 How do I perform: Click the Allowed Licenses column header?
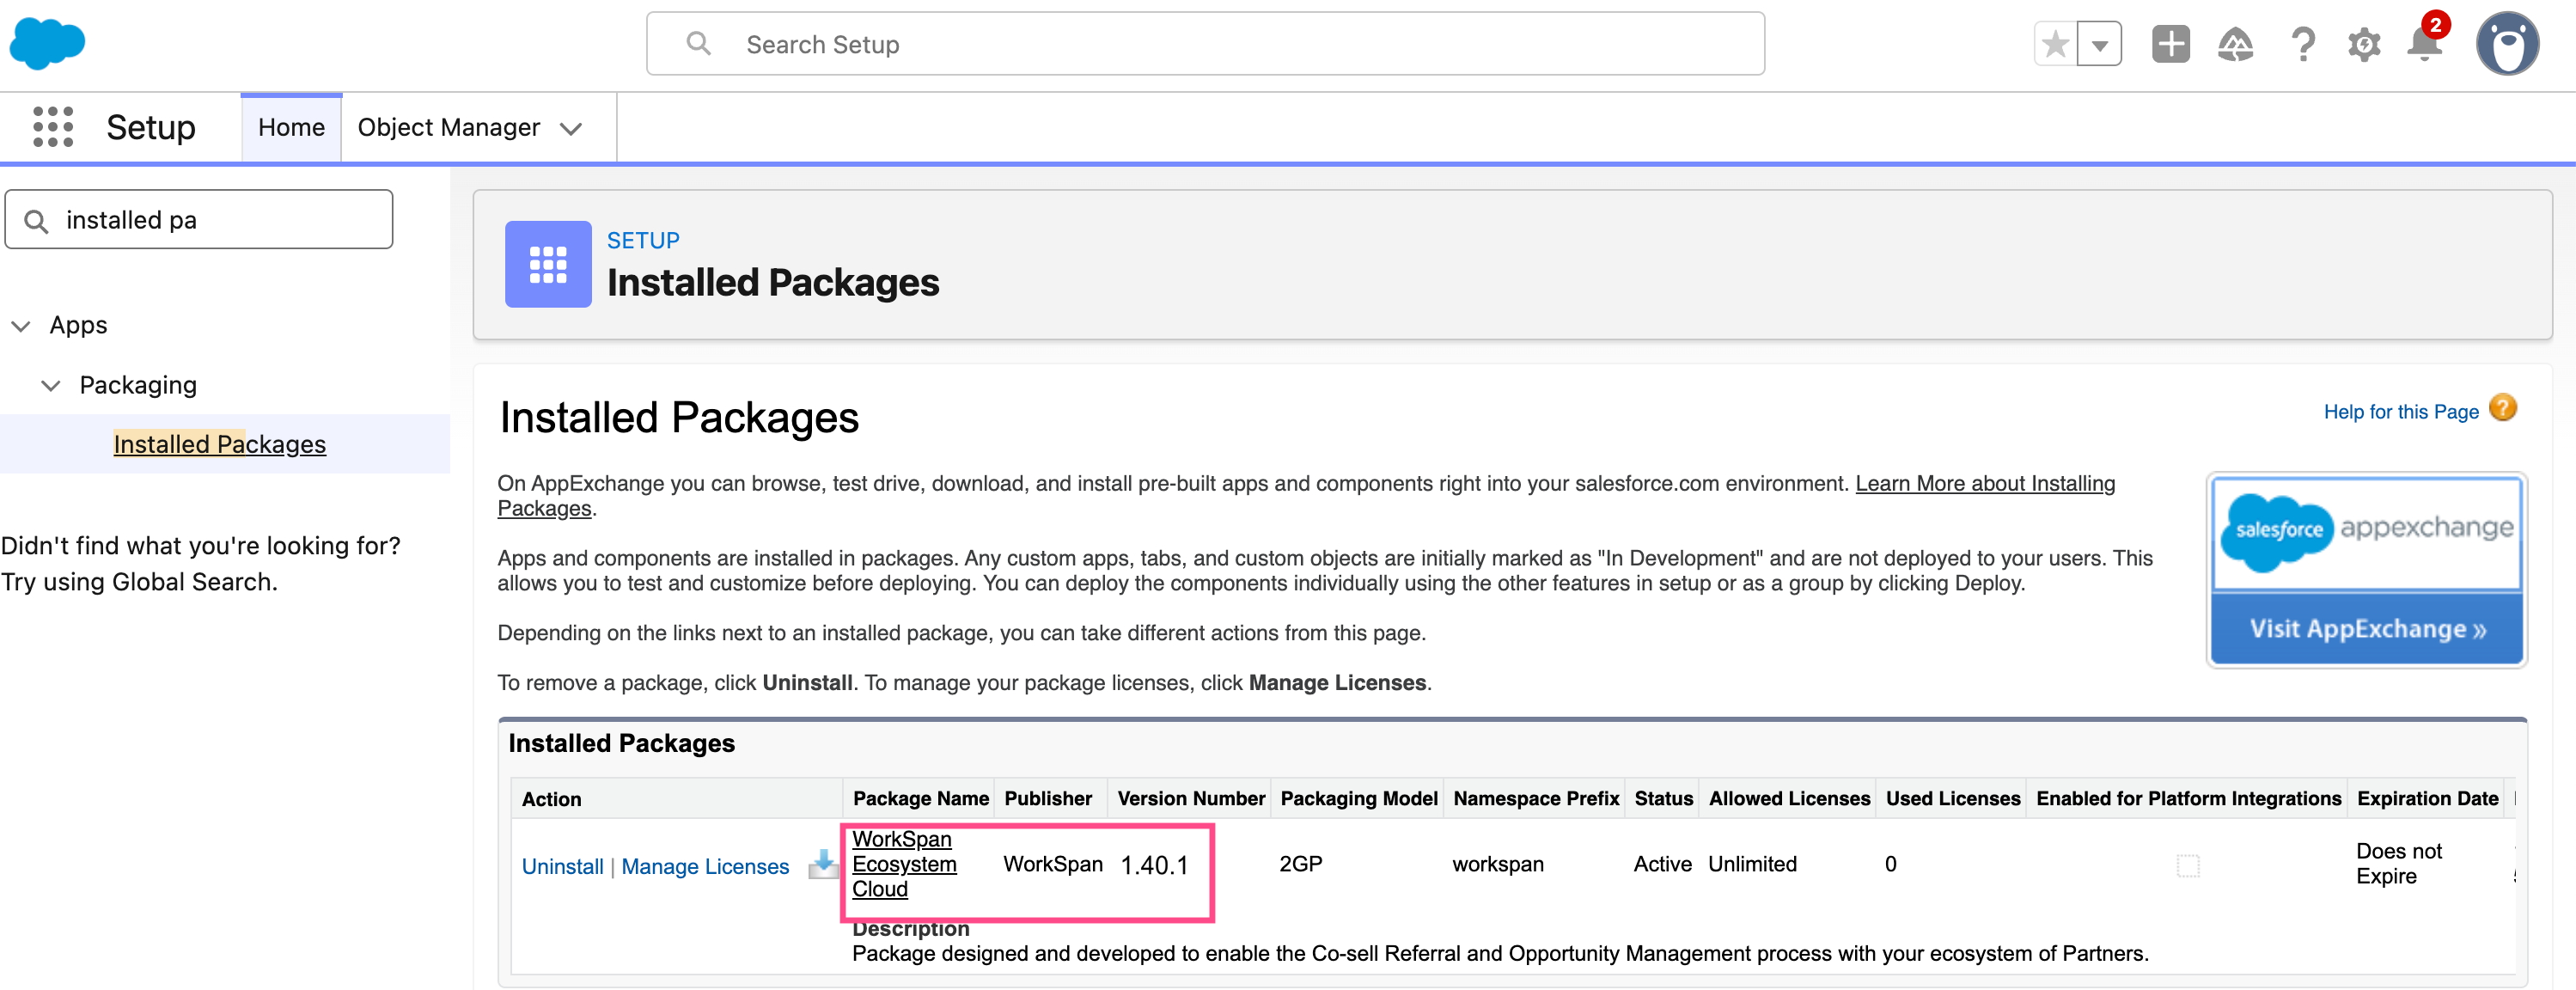click(1789, 798)
